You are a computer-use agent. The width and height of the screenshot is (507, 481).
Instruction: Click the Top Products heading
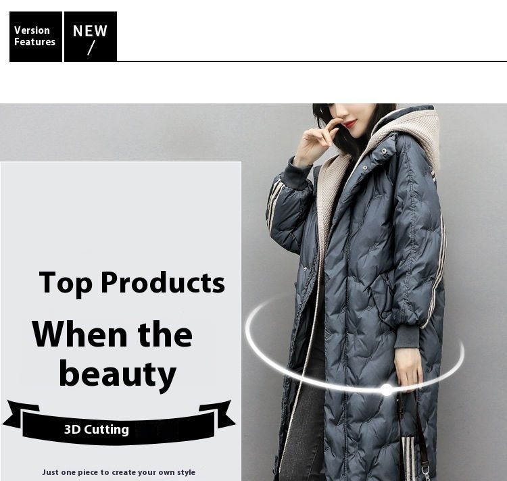pyautogui.click(x=132, y=283)
